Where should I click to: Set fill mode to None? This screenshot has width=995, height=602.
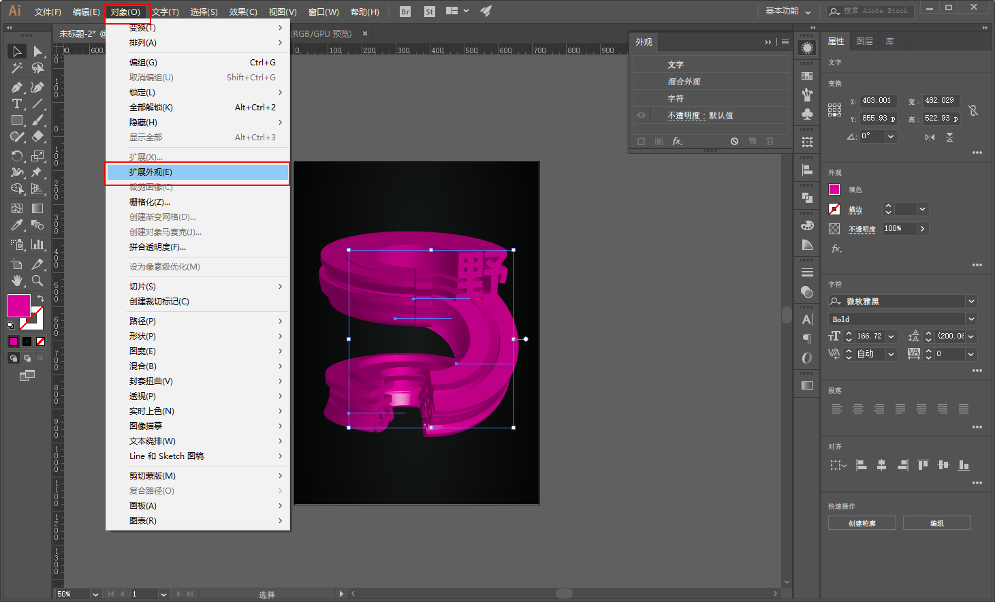[x=40, y=341]
